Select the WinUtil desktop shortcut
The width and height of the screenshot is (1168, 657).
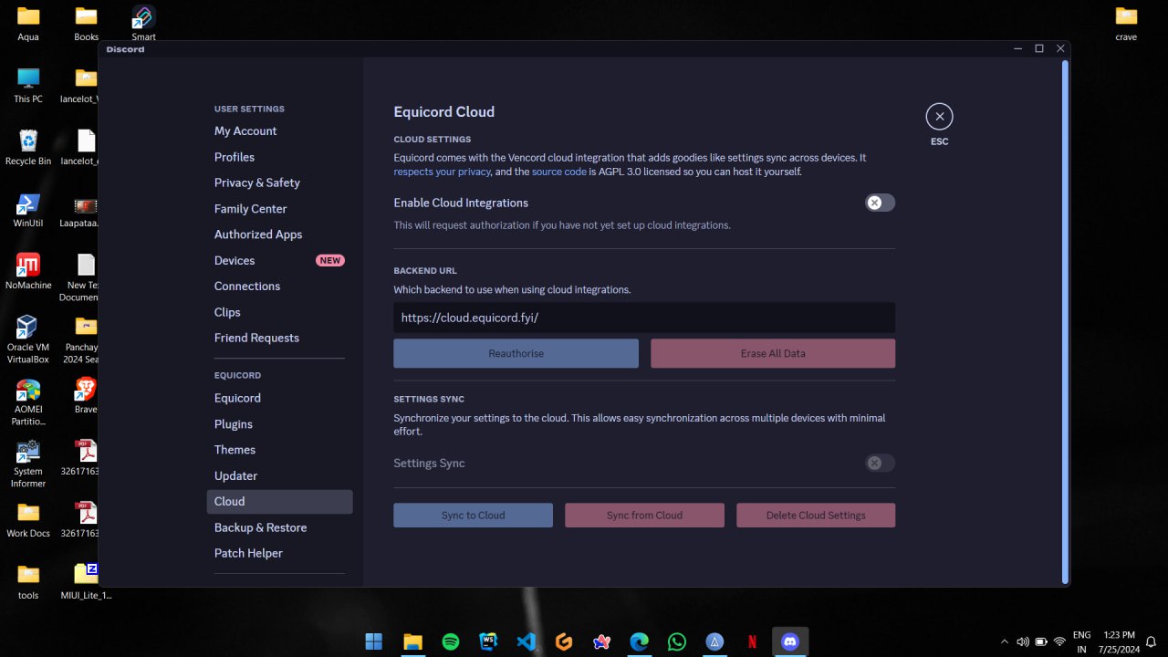pyautogui.click(x=28, y=209)
